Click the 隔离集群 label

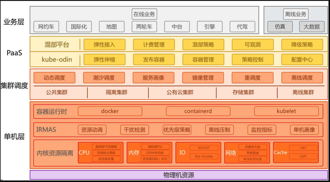point(117,92)
